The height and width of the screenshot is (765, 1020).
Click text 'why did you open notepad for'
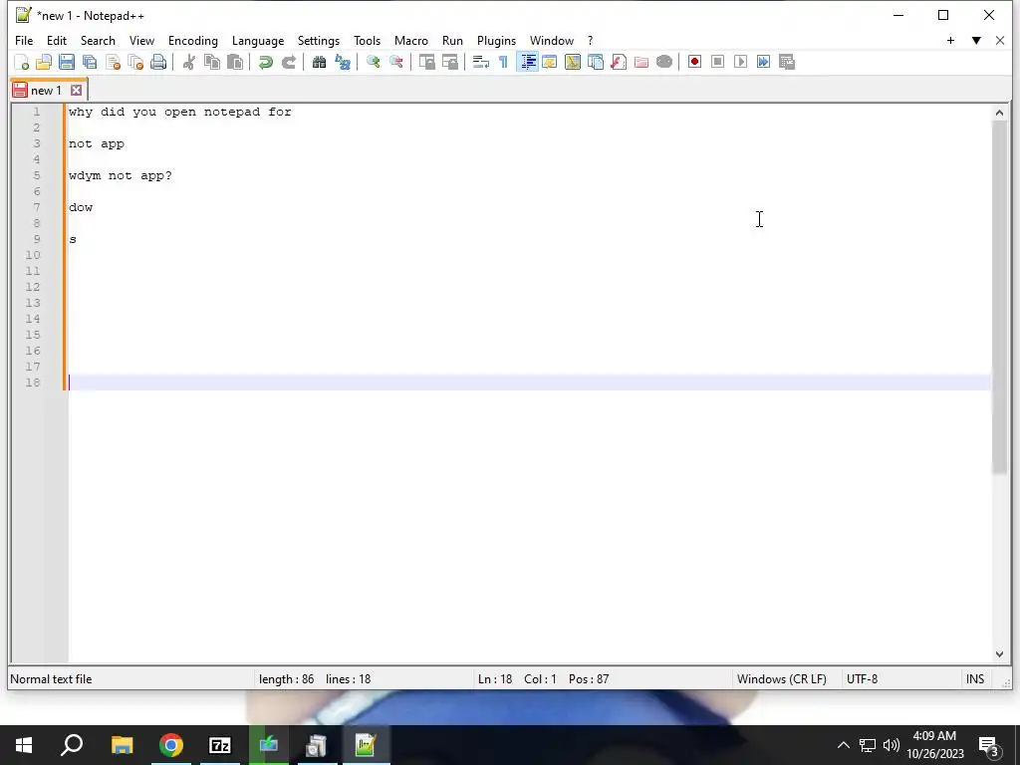(x=180, y=112)
